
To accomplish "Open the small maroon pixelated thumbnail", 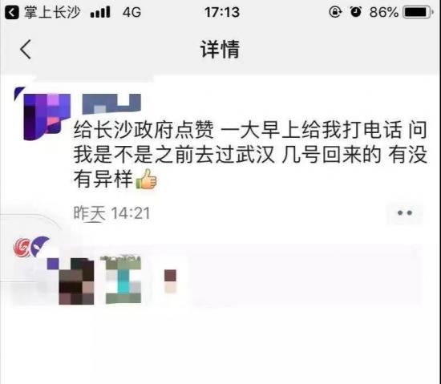I will coord(170,281).
